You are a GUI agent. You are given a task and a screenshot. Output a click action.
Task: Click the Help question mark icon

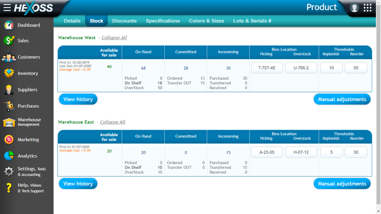coord(9,188)
